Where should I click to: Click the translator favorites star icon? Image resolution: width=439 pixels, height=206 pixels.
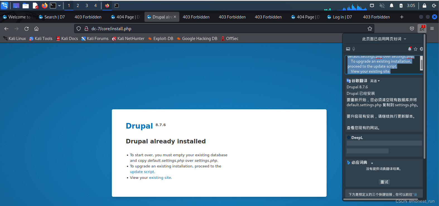point(416,49)
